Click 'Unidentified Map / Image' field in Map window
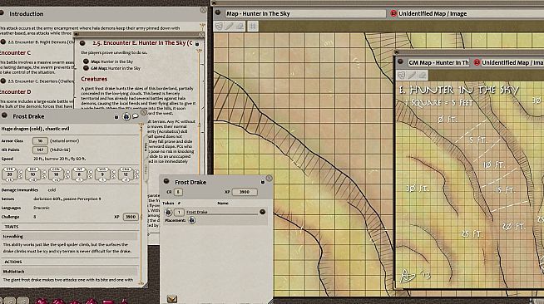 coord(471,13)
